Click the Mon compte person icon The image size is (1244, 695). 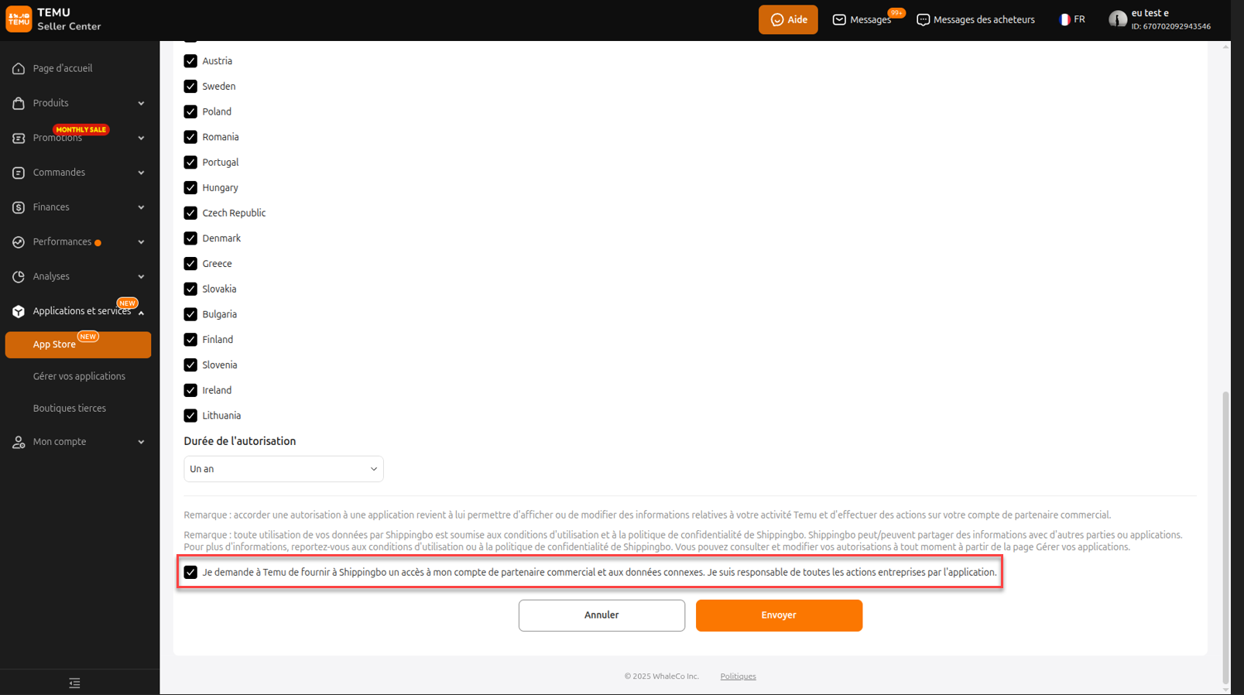click(19, 442)
